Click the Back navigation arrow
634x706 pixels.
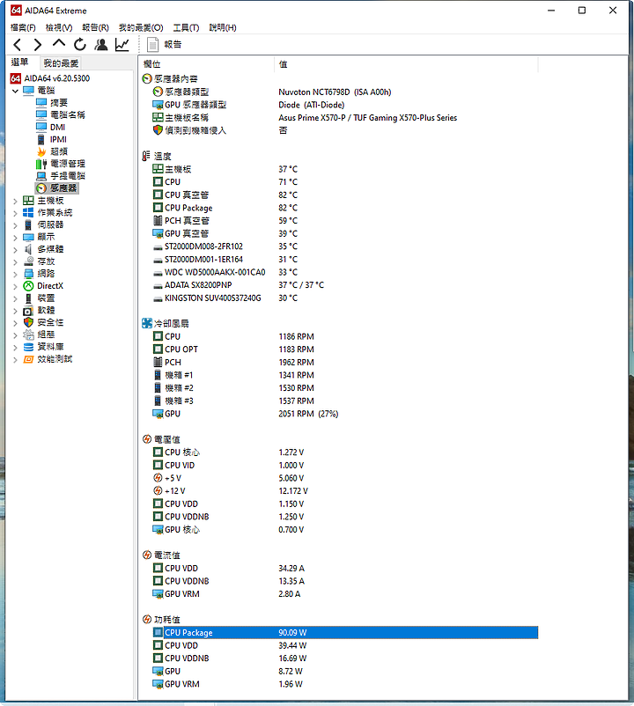17,45
